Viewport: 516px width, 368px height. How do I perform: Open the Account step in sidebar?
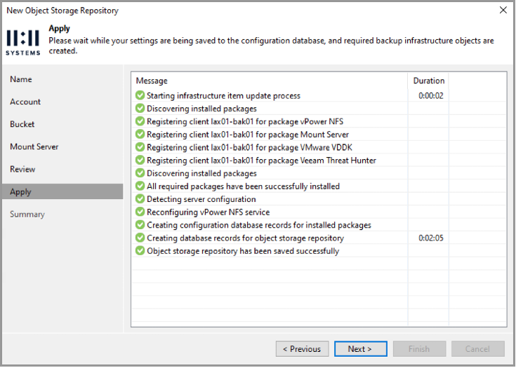[x=25, y=102]
